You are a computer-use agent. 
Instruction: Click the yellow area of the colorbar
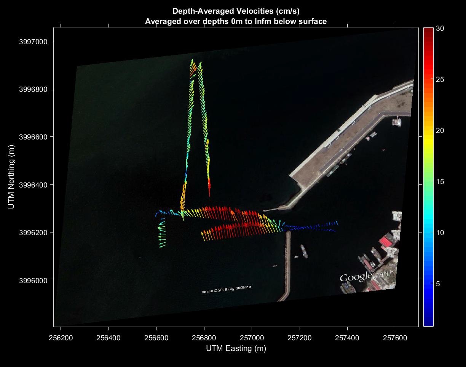pos(428,141)
